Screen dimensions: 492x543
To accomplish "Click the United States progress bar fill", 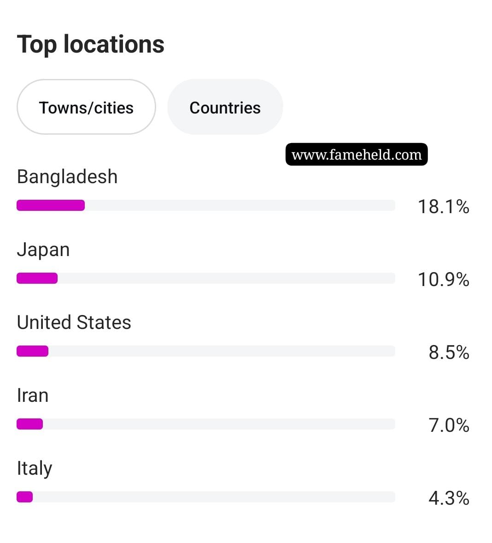I will (33, 351).
